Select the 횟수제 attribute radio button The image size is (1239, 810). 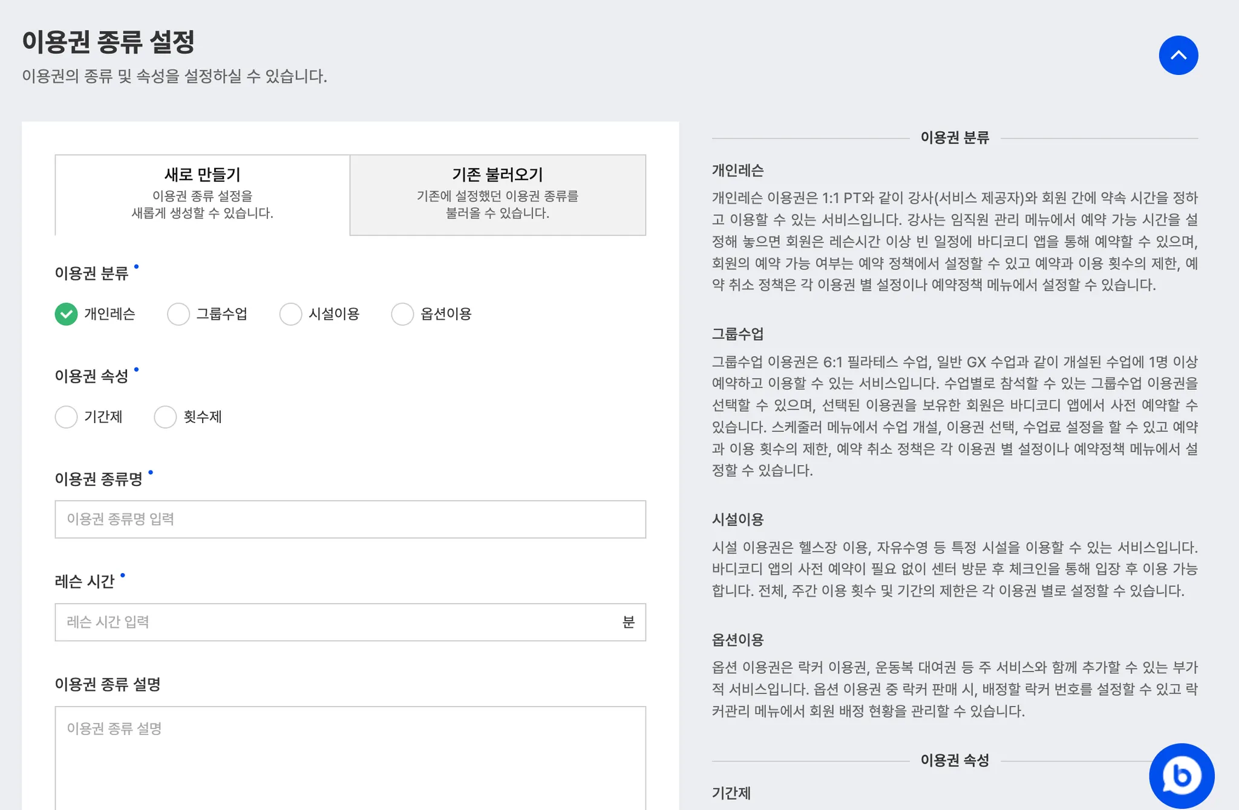[165, 416]
